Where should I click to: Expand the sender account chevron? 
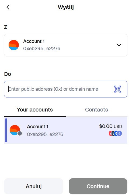point(119,45)
